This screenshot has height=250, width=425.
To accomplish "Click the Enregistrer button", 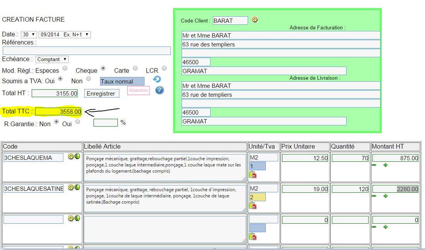I will click(101, 93).
